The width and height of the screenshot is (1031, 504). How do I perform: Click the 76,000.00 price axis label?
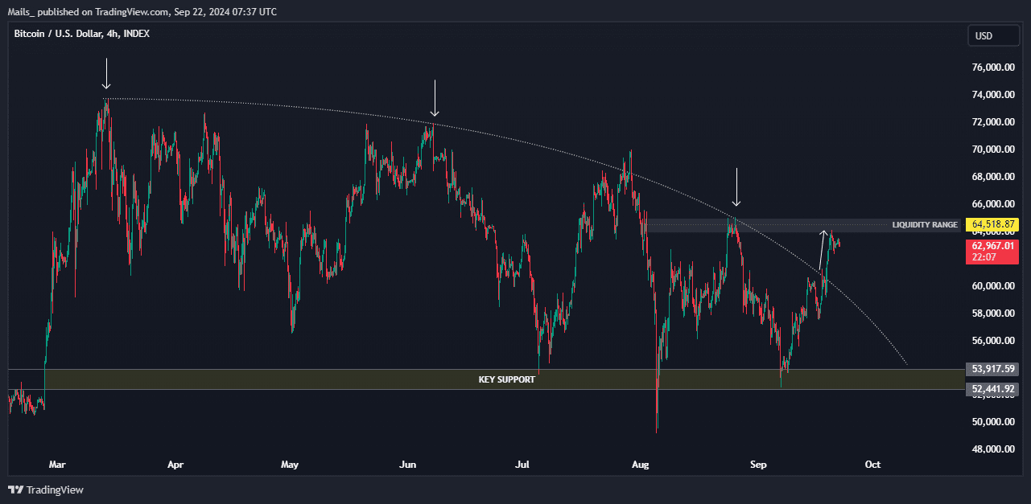(995, 68)
